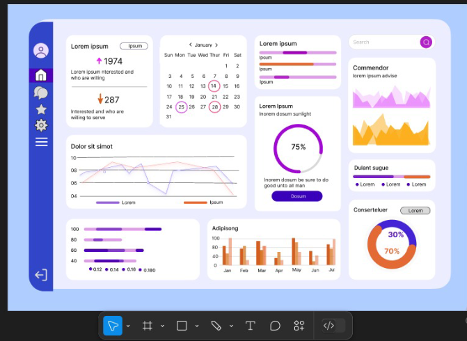Expand the Rectangle tool dropdown arrow
Image resolution: width=467 pixels, height=341 pixels.
pos(197,326)
